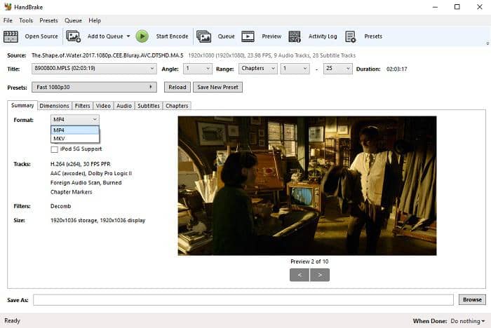Viewport: 491px width, 328px height.
Task: Open the start chapter dropdown showing 1
Action: click(295, 69)
